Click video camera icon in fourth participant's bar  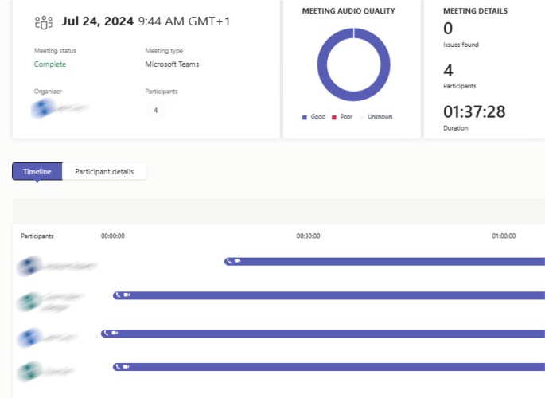click(x=127, y=367)
